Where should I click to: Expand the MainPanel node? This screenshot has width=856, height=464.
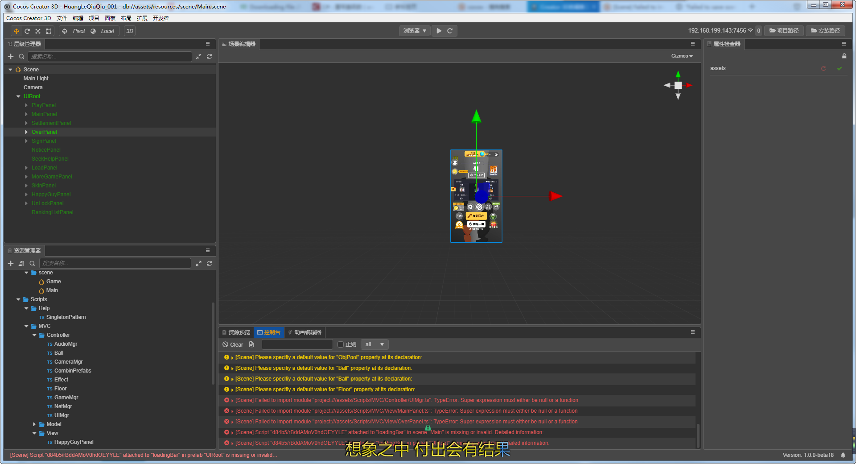(26, 114)
